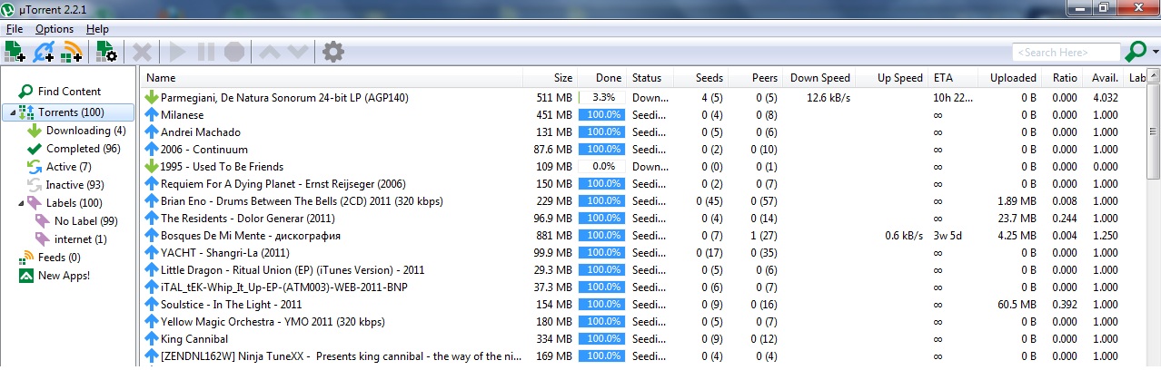The image size is (1161, 370).
Task: Select Requiem For A Dying Planet torrent
Action: point(283,183)
